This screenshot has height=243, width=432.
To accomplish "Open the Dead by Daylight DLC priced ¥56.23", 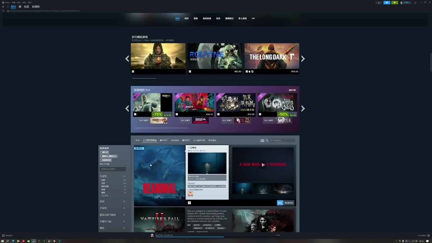I will tap(194, 105).
